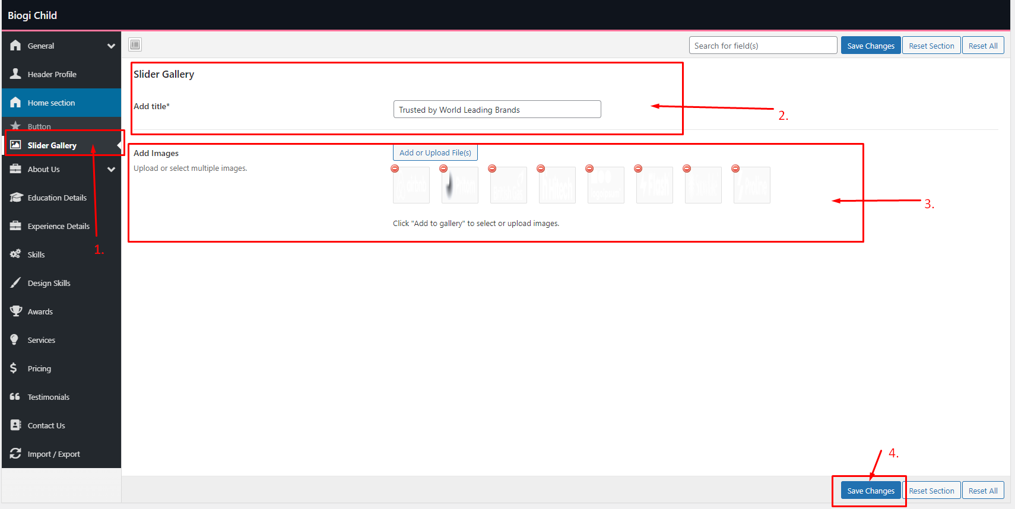Click the Experience Details briefcase icon
The height and width of the screenshot is (509, 1015).
[15, 226]
